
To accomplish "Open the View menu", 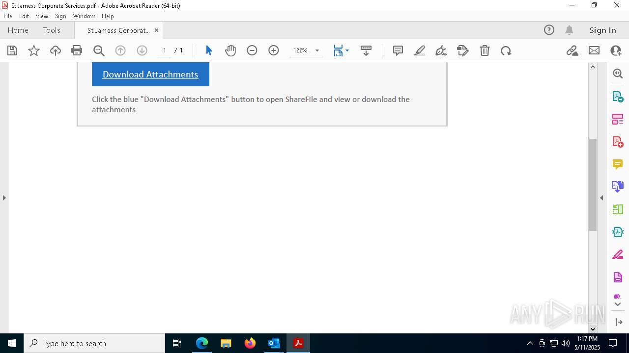I will pos(42,16).
